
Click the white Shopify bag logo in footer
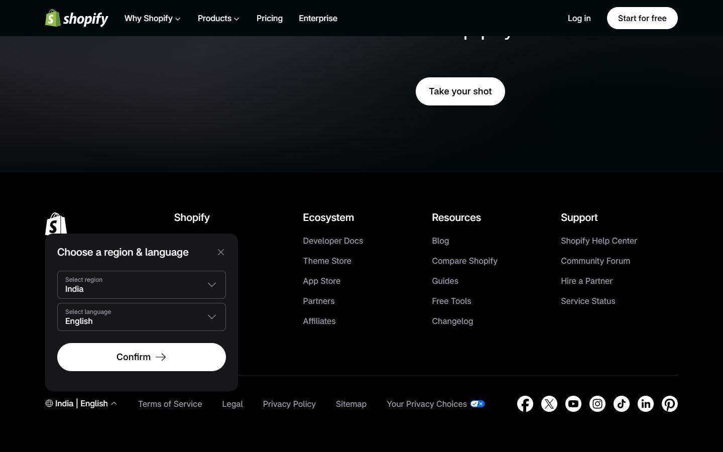56,223
